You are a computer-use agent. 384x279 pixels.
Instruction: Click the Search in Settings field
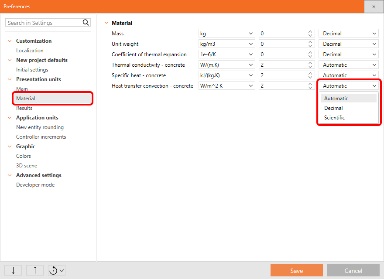click(x=44, y=23)
